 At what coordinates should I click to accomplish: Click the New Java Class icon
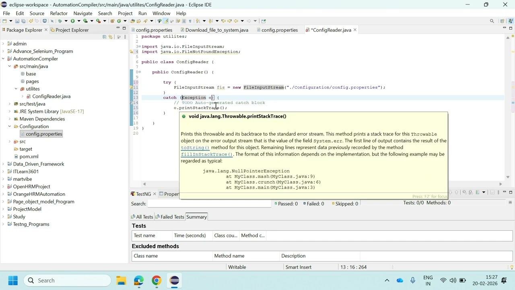point(119,21)
